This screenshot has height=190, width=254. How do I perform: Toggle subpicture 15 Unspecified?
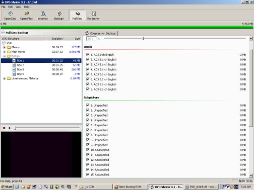pyautogui.click(x=88, y=174)
